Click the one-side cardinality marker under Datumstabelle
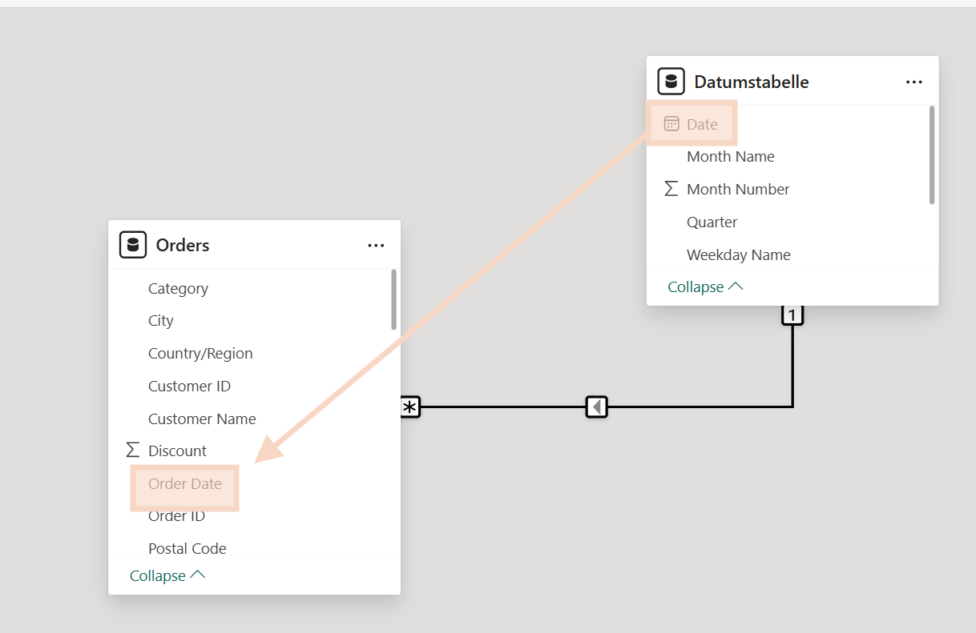Viewport: 976px width, 633px height. coord(792,315)
